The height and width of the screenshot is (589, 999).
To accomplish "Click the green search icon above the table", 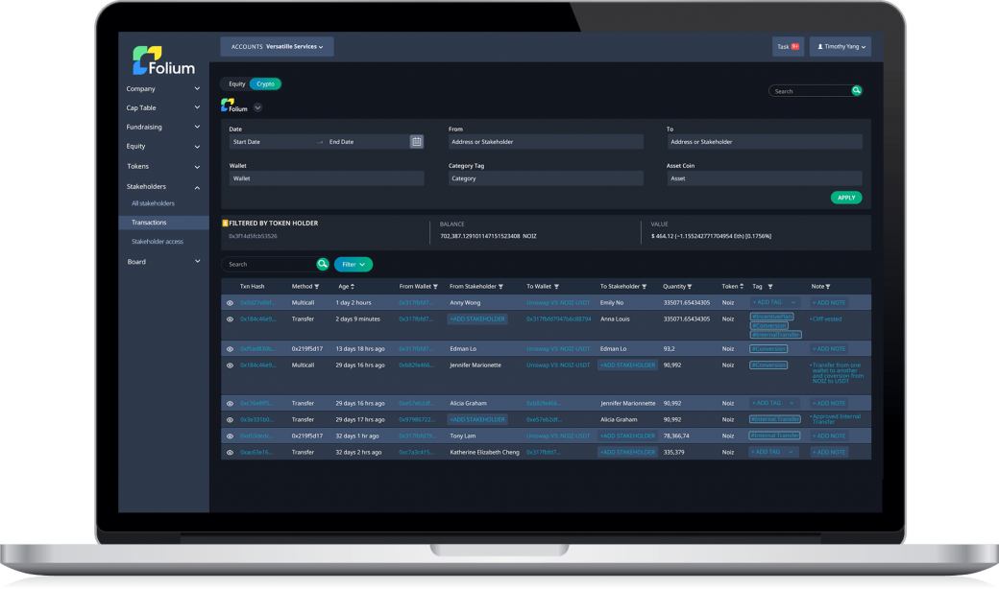I will tap(323, 264).
